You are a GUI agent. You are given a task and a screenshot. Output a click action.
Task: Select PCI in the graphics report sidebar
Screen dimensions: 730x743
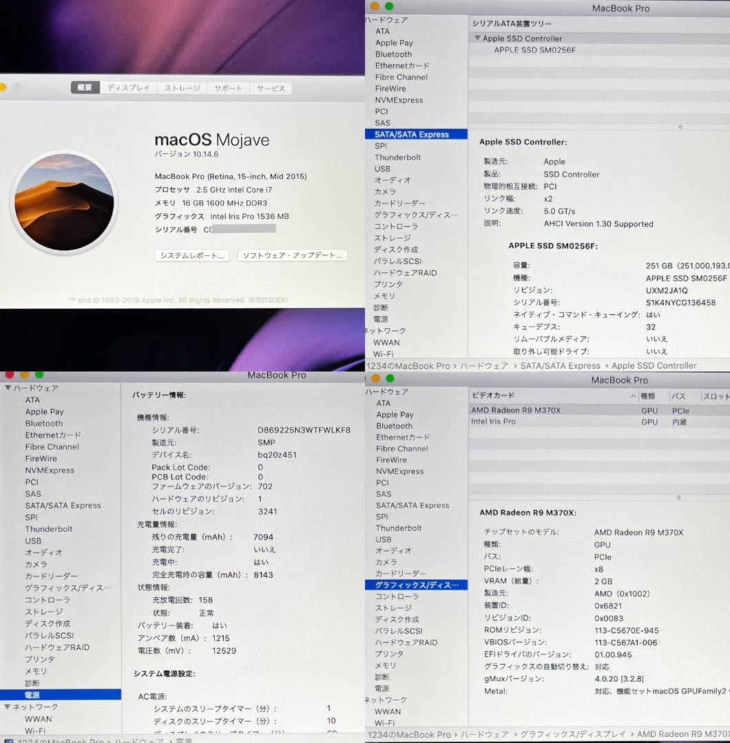(x=382, y=482)
